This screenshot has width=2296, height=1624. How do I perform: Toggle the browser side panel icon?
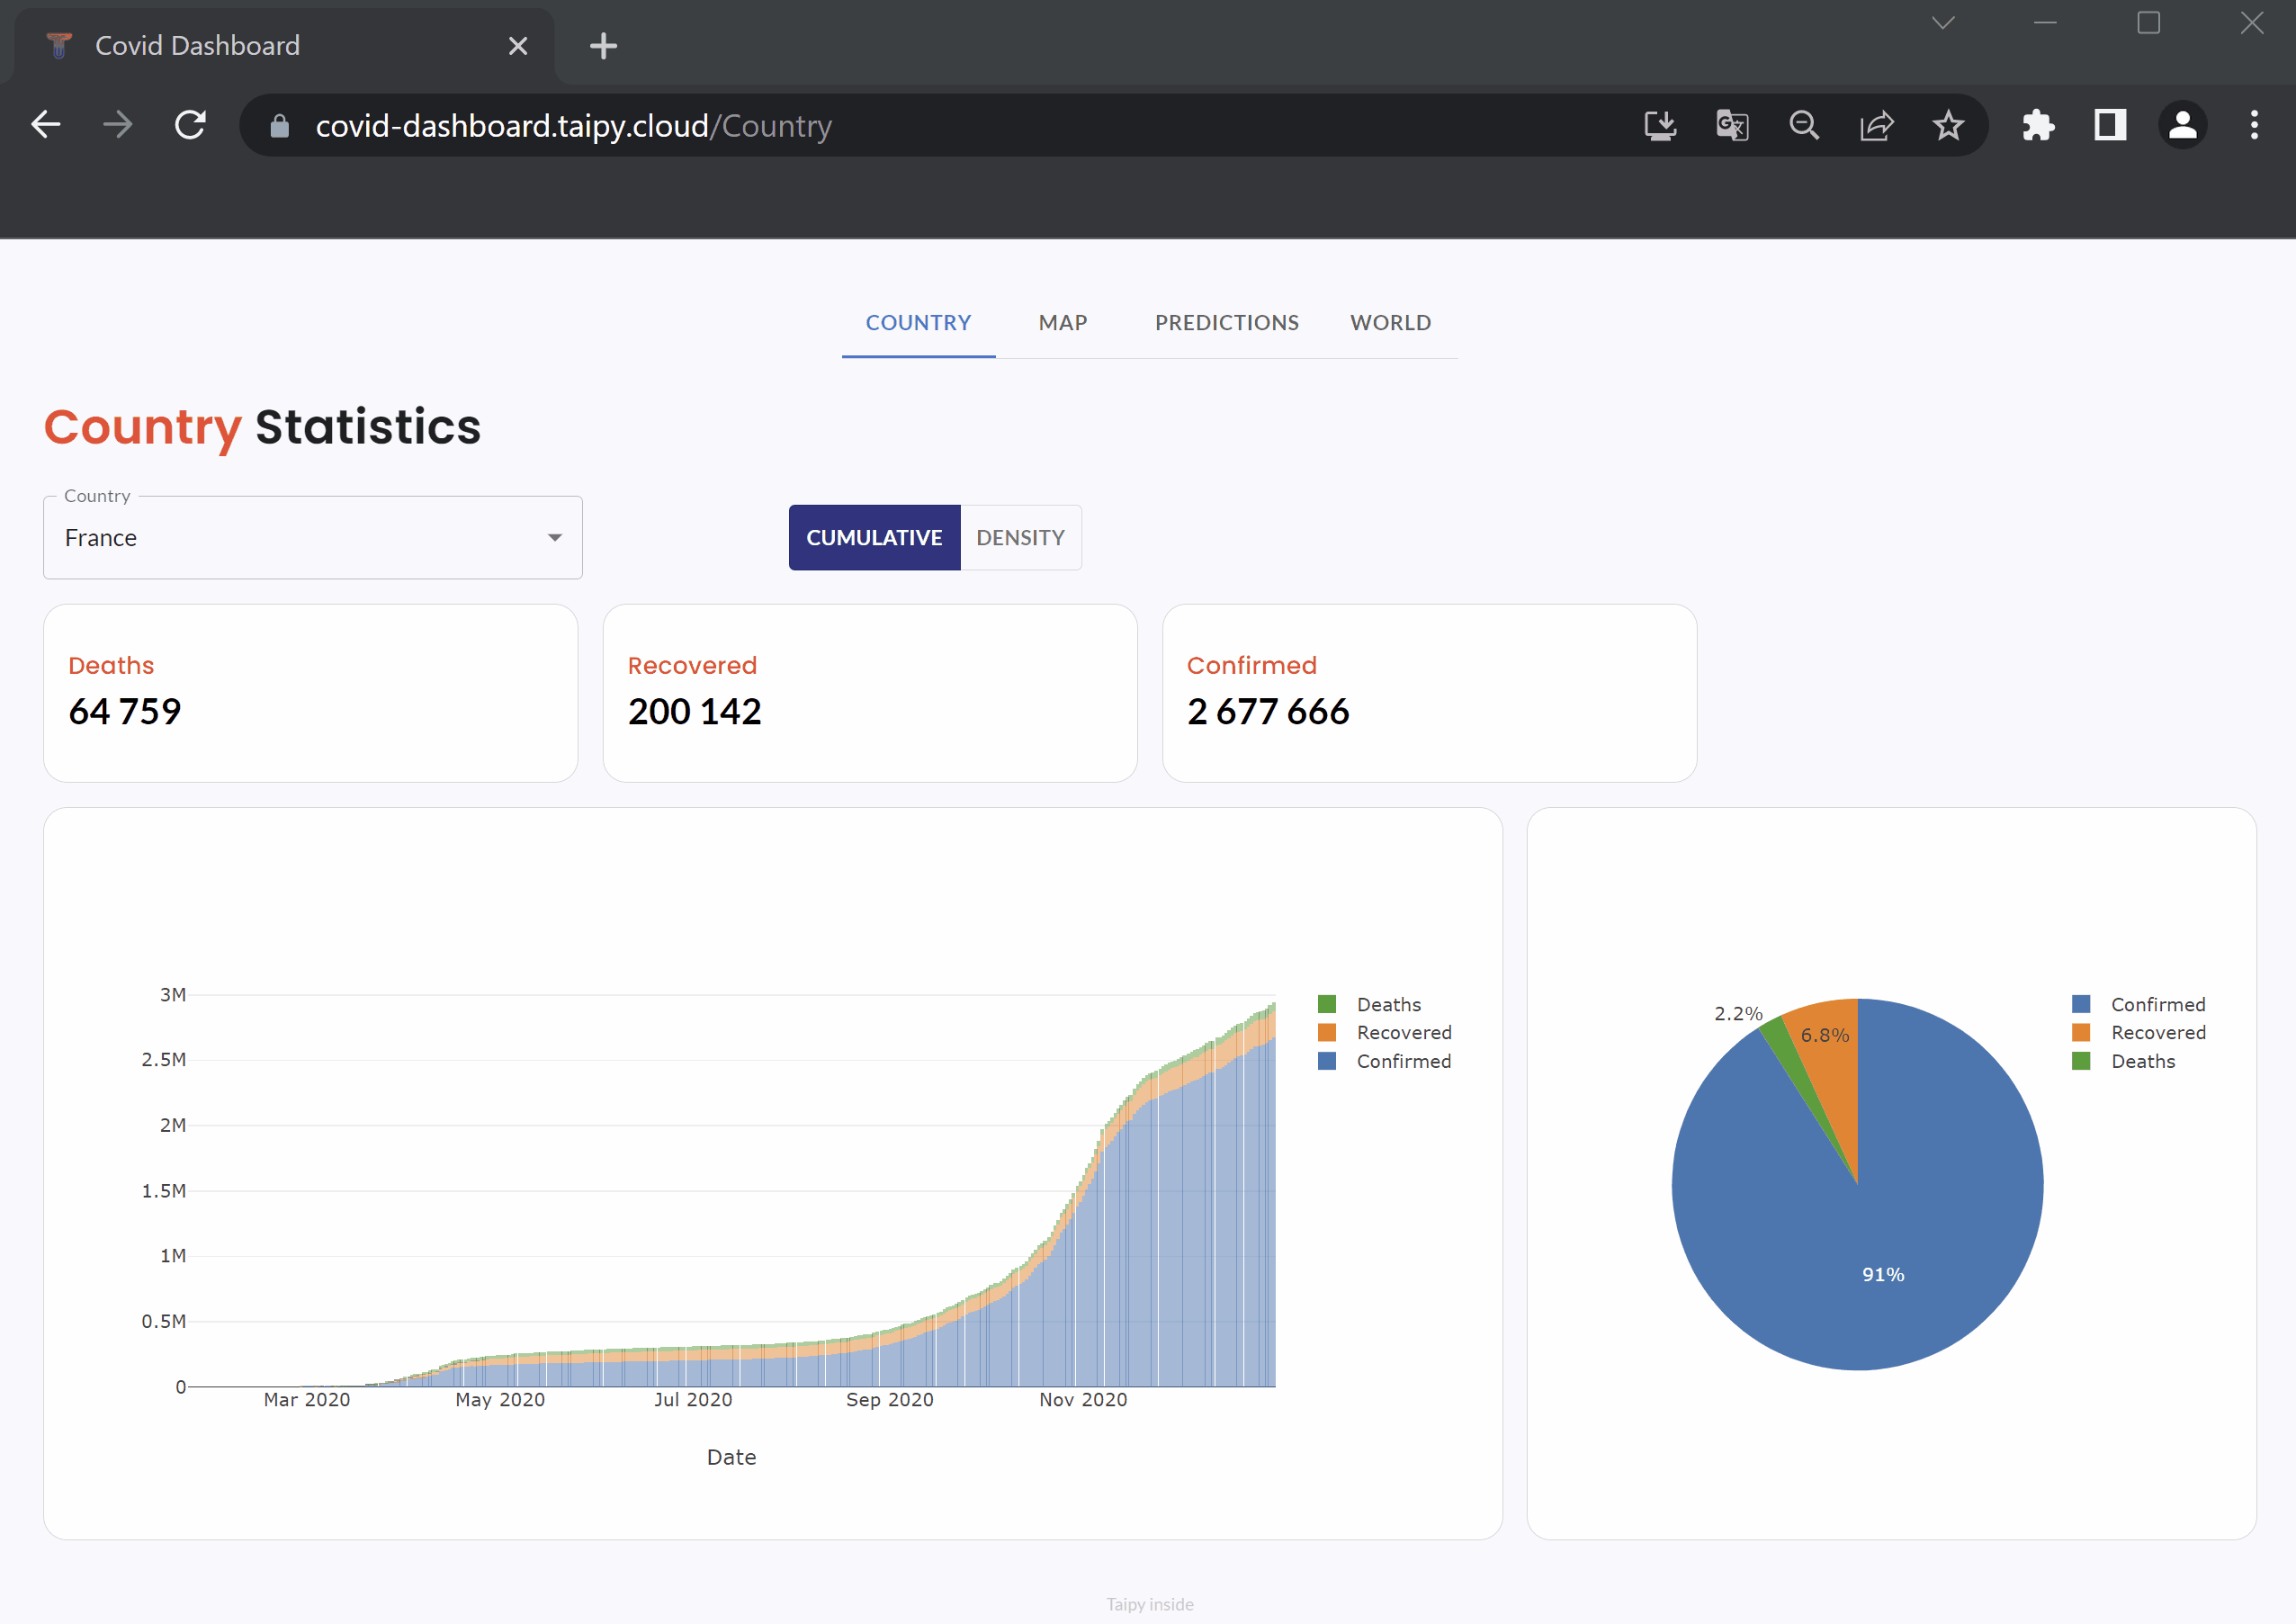point(2110,125)
